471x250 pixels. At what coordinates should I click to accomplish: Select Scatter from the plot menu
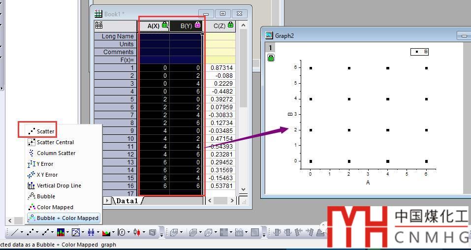[x=45, y=131]
